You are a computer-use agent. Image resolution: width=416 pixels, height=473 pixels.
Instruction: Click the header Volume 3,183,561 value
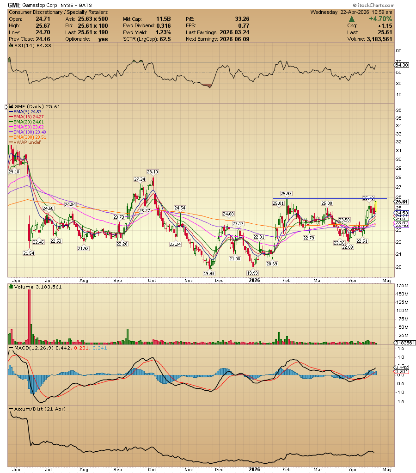[x=379, y=39]
